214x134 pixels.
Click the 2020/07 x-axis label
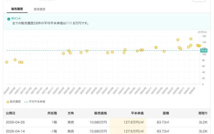[x=6, y=91]
